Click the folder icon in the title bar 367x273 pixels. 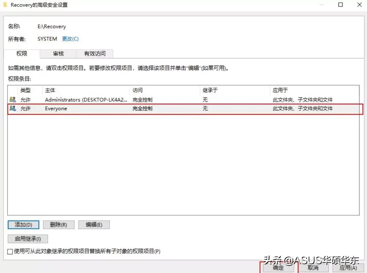pyautogui.click(x=5, y=5)
